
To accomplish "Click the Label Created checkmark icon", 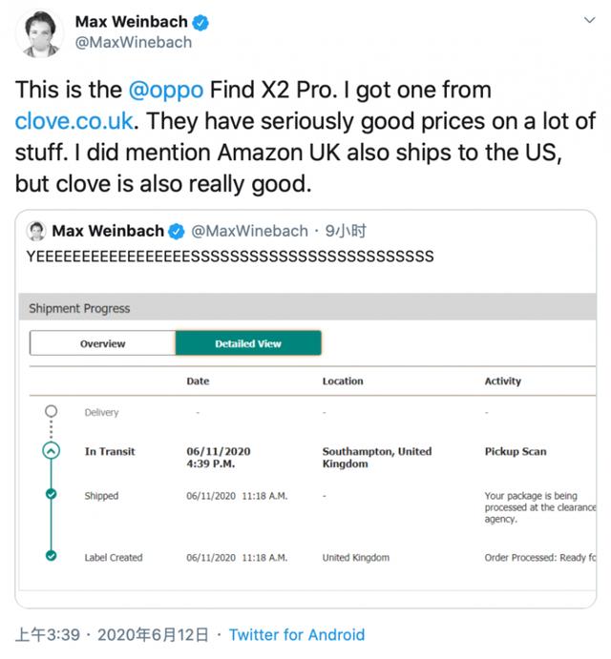I will click(x=52, y=556).
